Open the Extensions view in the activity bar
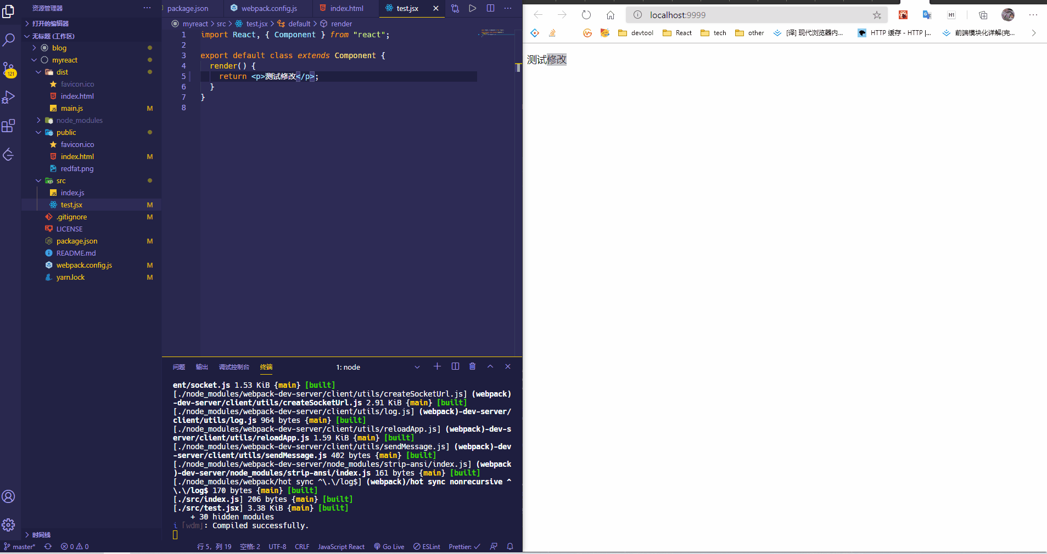The height and width of the screenshot is (554, 1047). pos(8,126)
